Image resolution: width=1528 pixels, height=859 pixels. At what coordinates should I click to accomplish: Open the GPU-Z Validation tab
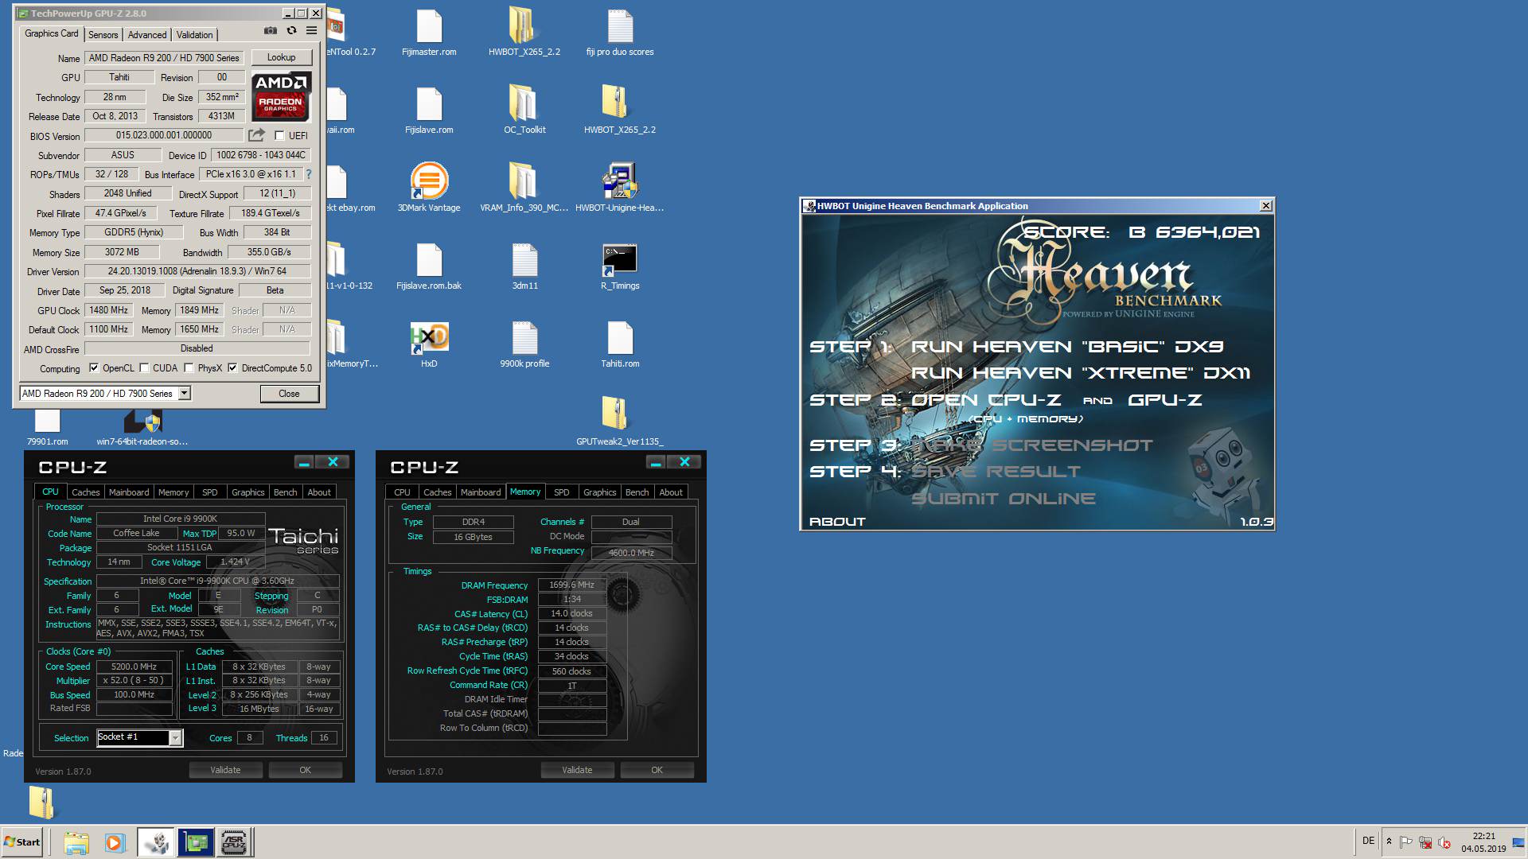tap(194, 35)
